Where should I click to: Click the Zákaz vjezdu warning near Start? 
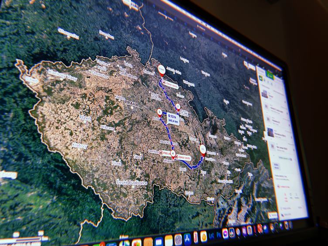point(170,85)
